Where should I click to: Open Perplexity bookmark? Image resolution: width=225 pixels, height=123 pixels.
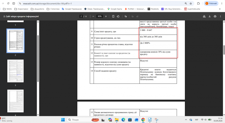[153, 9]
